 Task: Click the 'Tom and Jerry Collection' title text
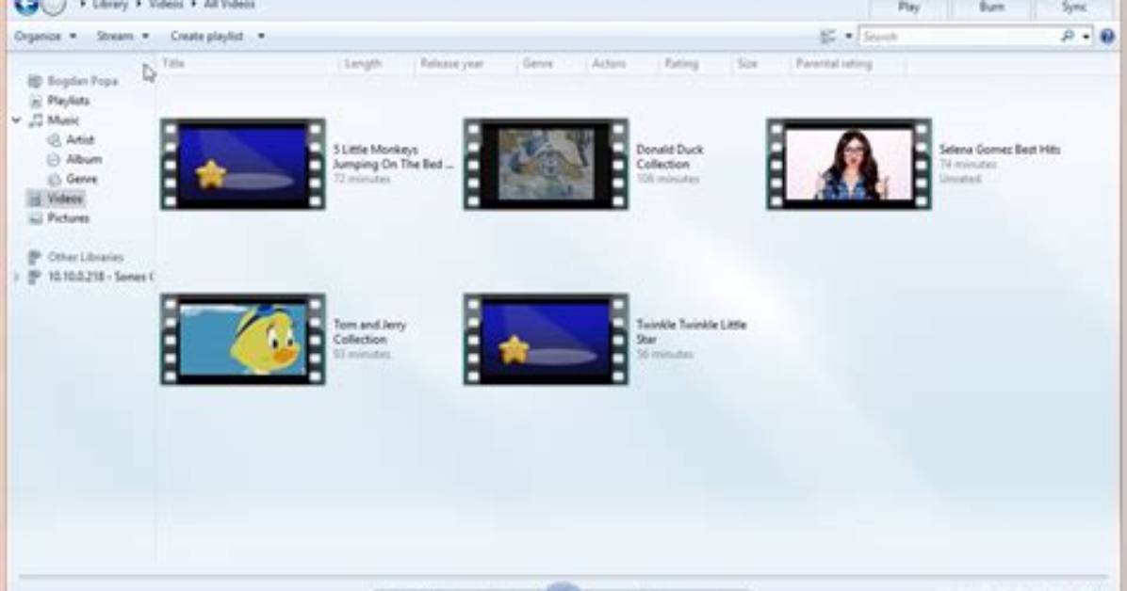[x=369, y=332]
